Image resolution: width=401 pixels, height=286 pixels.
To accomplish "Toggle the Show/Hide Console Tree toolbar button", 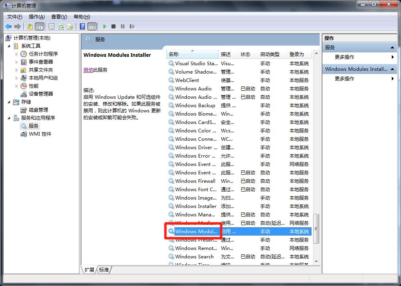I will pos(39,26).
